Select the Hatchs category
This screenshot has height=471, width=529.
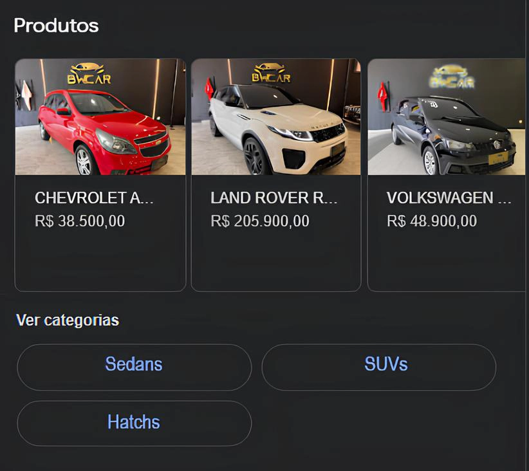point(133,423)
